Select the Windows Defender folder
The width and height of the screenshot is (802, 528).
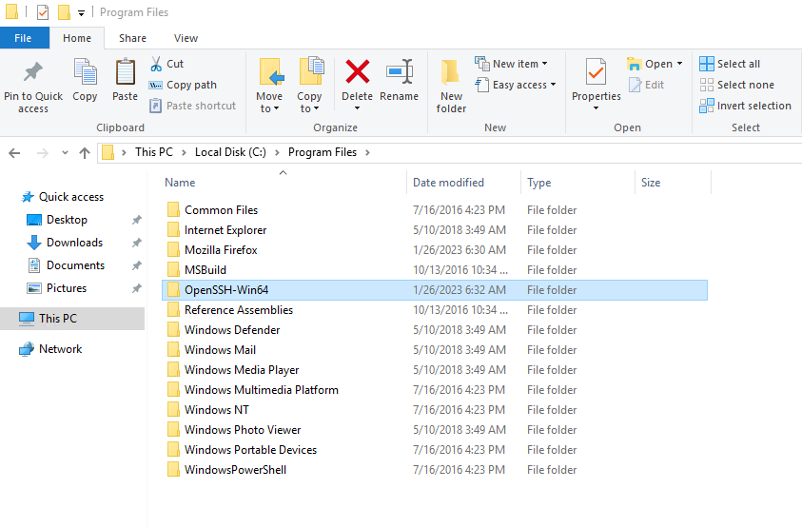pos(435,330)
